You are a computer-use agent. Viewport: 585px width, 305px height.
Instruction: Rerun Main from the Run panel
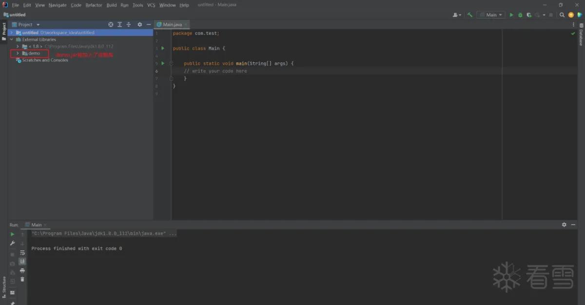pyautogui.click(x=13, y=234)
